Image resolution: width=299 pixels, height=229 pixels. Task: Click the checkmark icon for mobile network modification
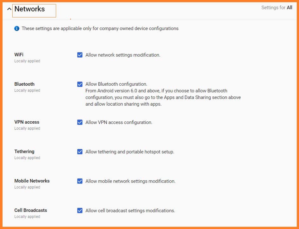point(80,181)
